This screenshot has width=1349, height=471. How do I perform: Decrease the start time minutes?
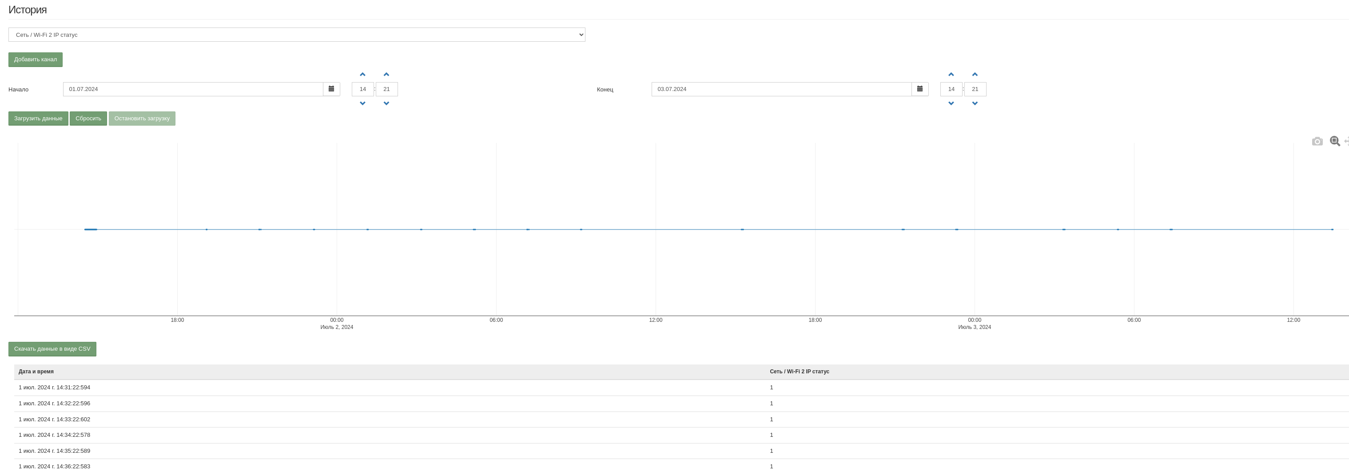click(386, 103)
